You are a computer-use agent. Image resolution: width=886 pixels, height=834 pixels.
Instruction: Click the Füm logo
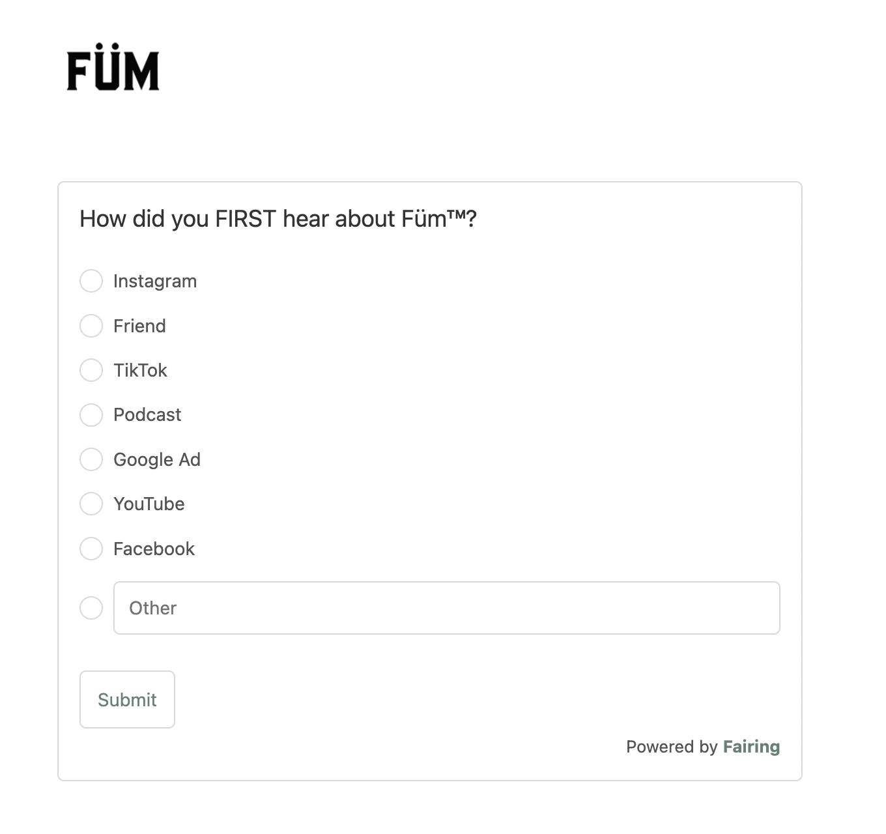point(113,68)
